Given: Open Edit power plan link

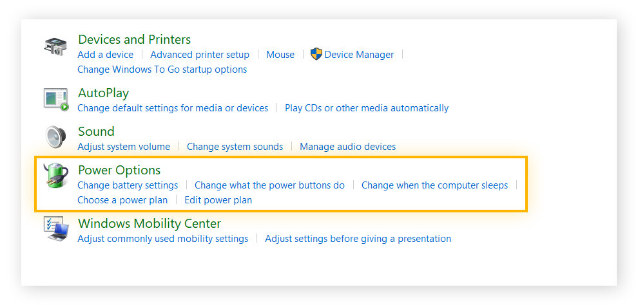Looking at the screenshot, I should pos(218,200).
